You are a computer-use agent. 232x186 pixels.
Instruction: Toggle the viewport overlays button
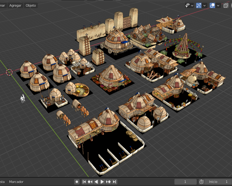coord(212,5)
